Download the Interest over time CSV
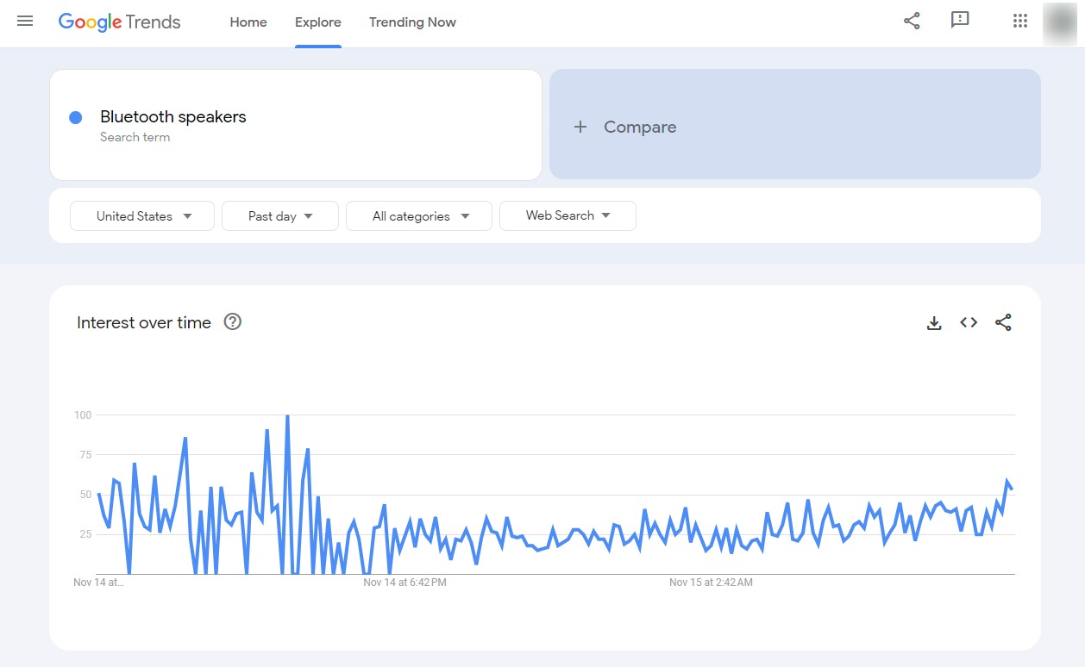The width and height of the screenshot is (1085, 667). click(x=934, y=323)
